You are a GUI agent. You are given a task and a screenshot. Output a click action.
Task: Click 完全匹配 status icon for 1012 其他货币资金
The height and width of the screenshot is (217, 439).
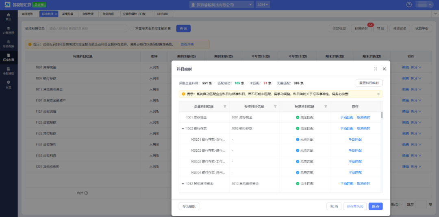pos(297,183)
